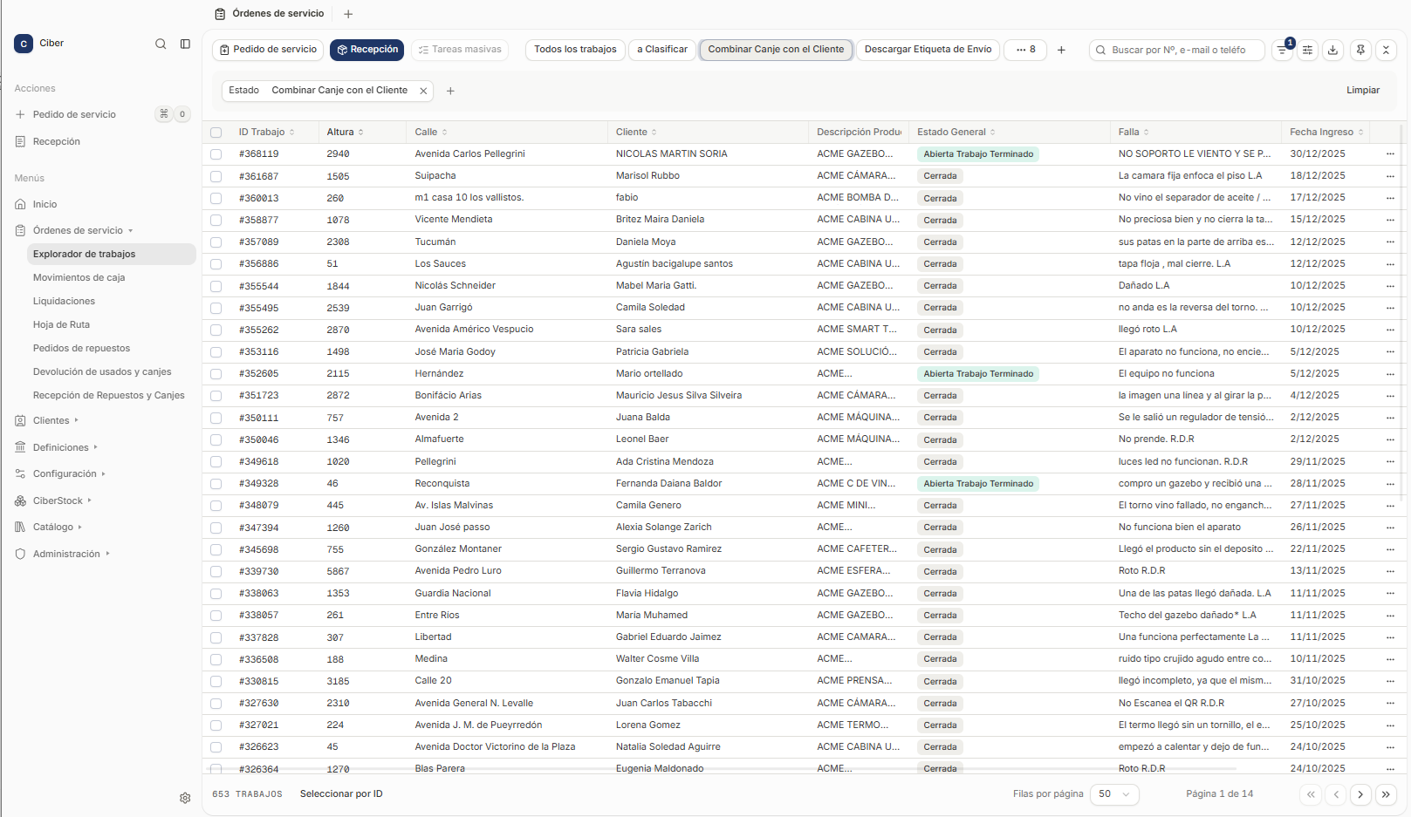Check the row checkbox for #360013

click(x=216, y=198)
